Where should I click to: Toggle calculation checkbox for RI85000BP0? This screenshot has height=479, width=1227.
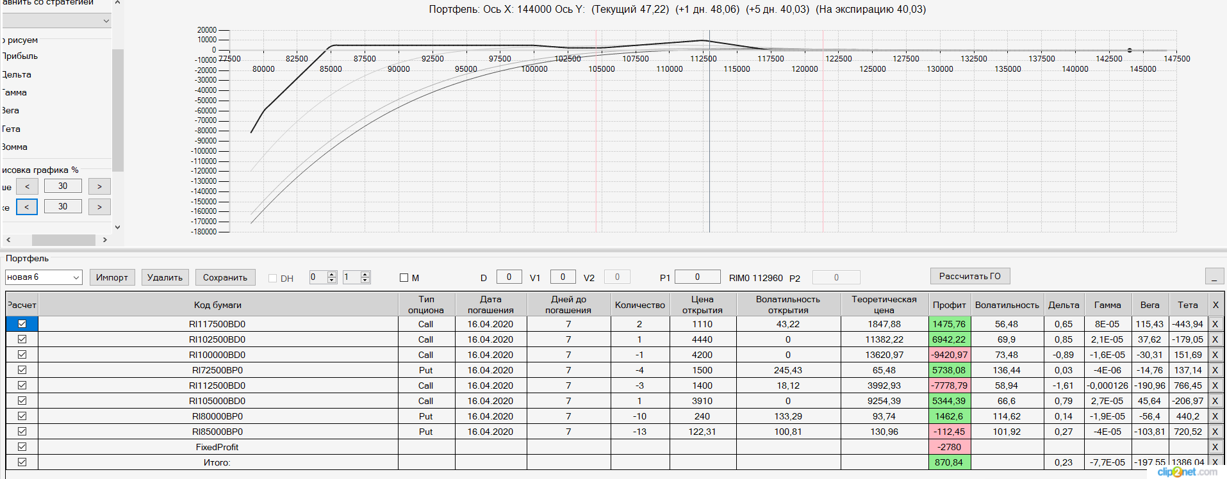[x=22, y=432]
